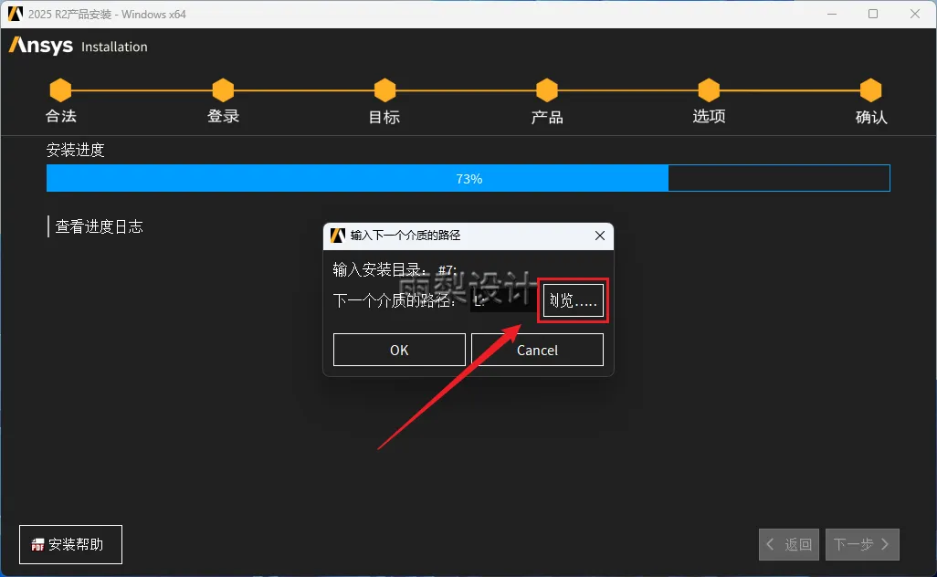Select the 登录 step hexagon
The height and width of the screenshot is (577, 937).
223,90
